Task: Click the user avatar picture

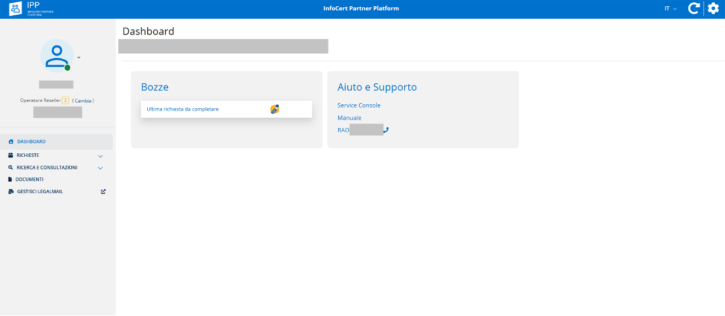Action: (57, 55)
